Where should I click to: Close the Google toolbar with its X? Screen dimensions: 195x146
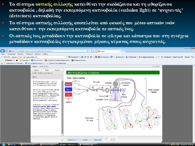click(x=2, y=57)
